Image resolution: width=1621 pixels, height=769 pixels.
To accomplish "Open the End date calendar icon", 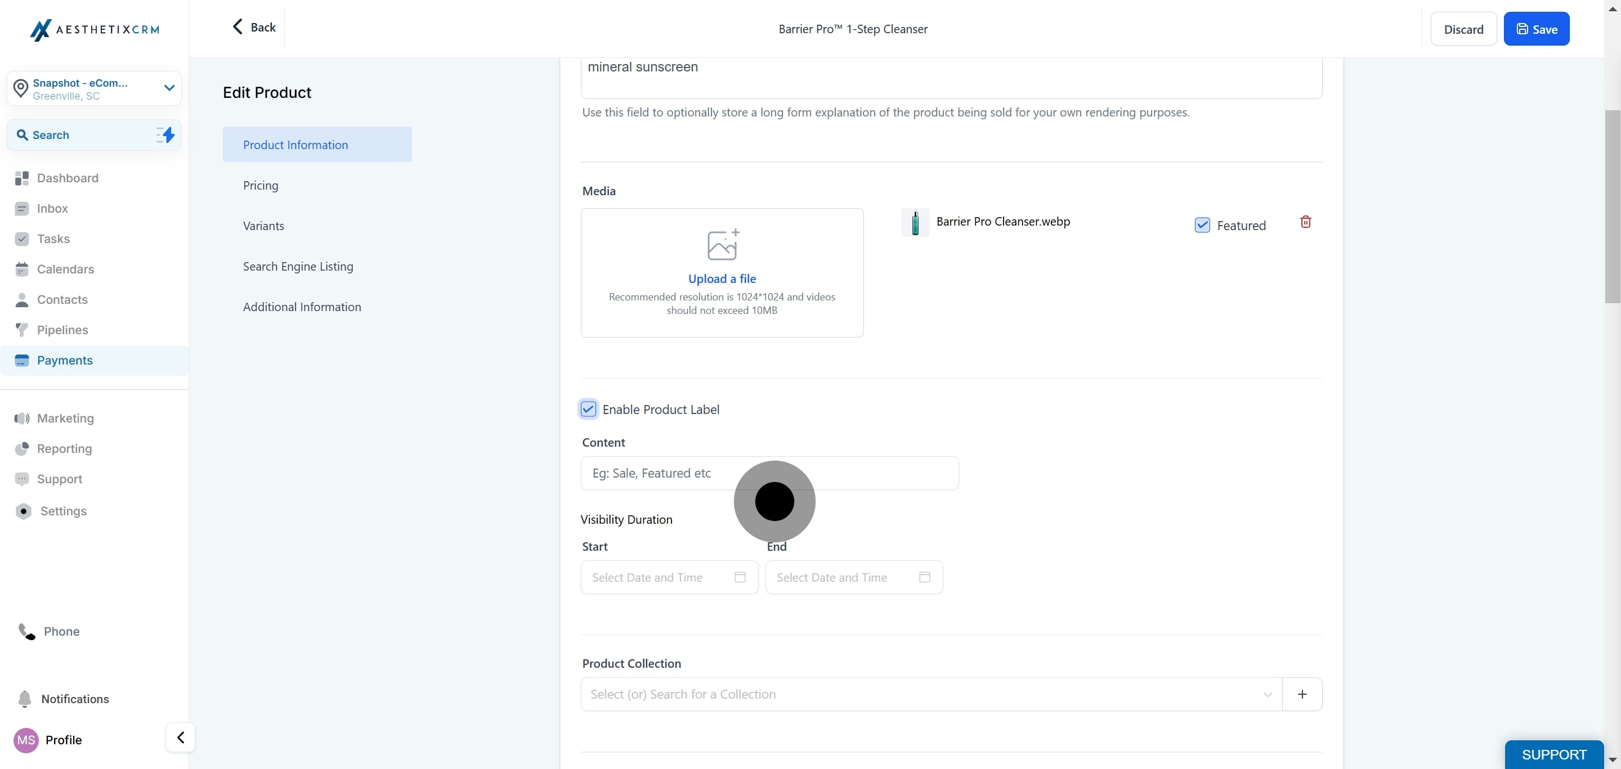I will coord(924,577).
